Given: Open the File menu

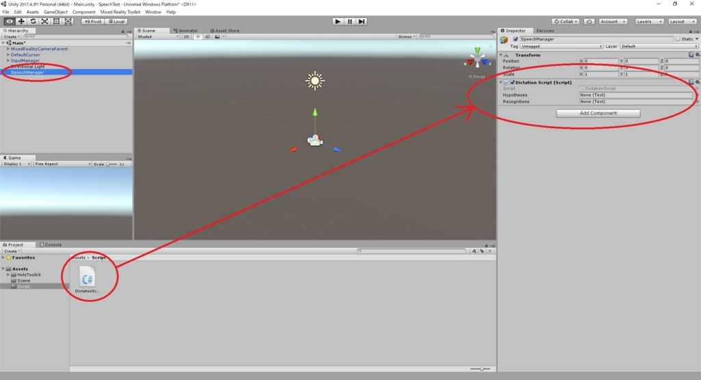Looking at the screenshot, I should click(x=5, y=12).
